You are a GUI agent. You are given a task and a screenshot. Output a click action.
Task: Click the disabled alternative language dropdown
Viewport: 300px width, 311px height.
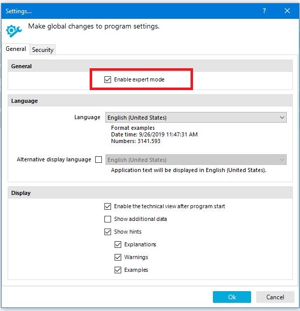tap(196, 160)
